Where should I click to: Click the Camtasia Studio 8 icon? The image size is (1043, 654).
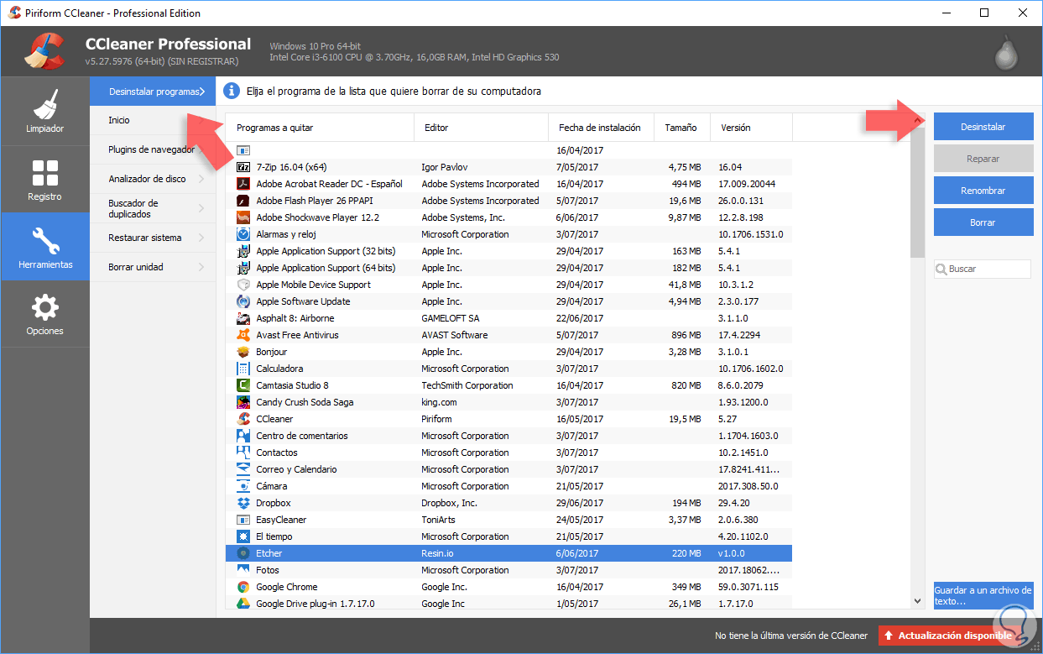click(243, 385)
